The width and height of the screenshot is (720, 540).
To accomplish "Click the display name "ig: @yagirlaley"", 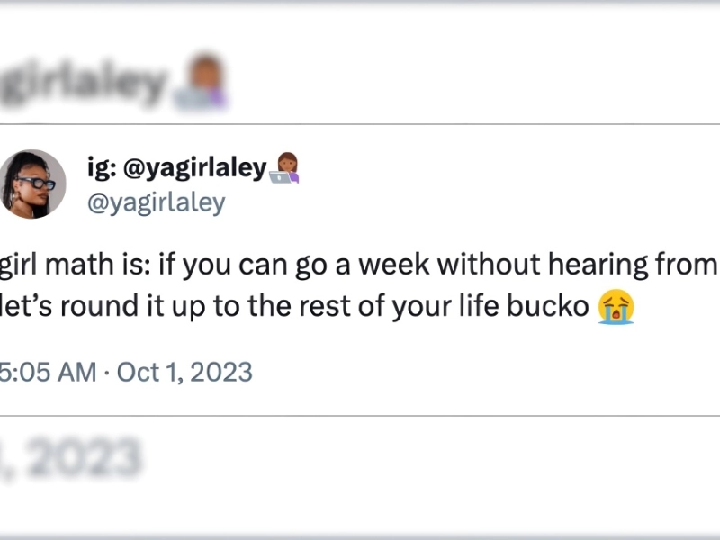I will [176, 166].
